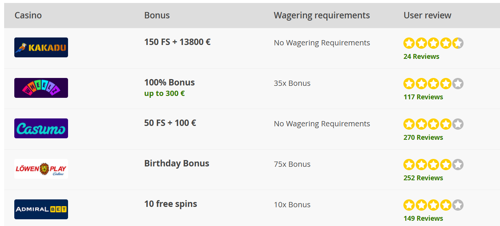The image size is (500, 226).
Task: Open the 117 Reviews link
Action: [x=423, y=97]
